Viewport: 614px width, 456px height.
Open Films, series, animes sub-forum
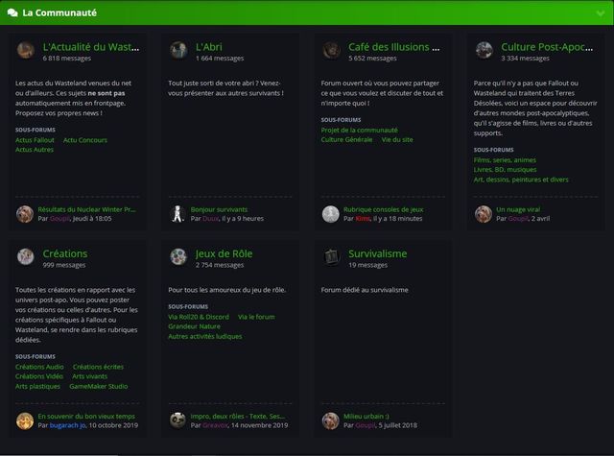[505, 159]
